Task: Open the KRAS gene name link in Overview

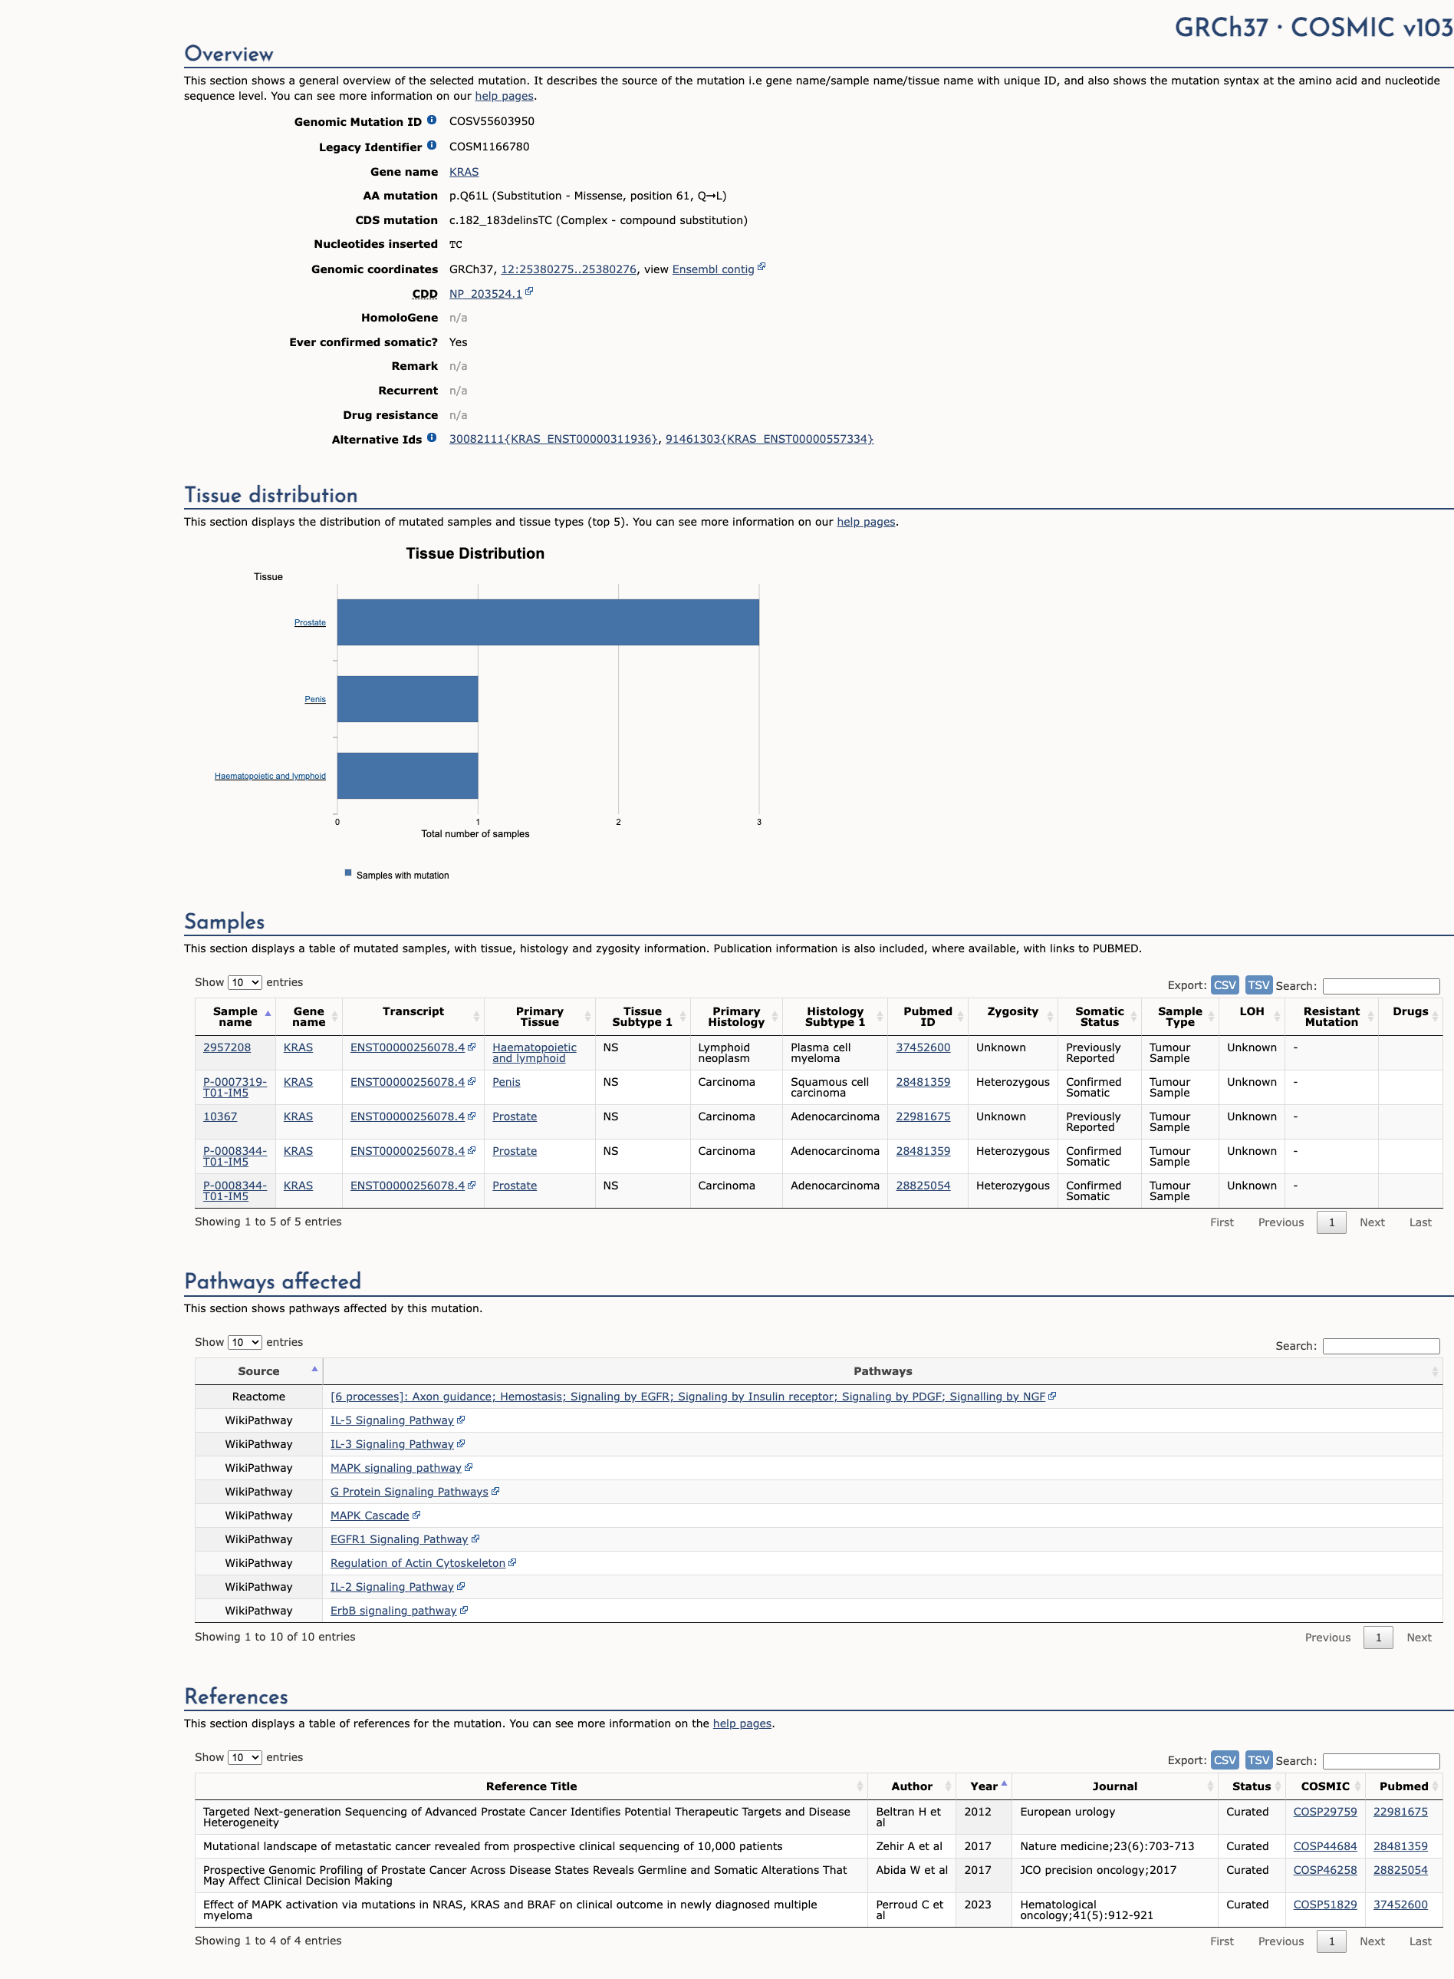Action: [x=464, y=172]
